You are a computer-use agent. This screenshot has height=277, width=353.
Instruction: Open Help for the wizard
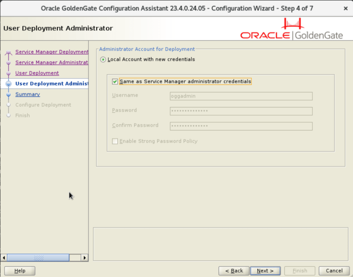pos(20,271)
